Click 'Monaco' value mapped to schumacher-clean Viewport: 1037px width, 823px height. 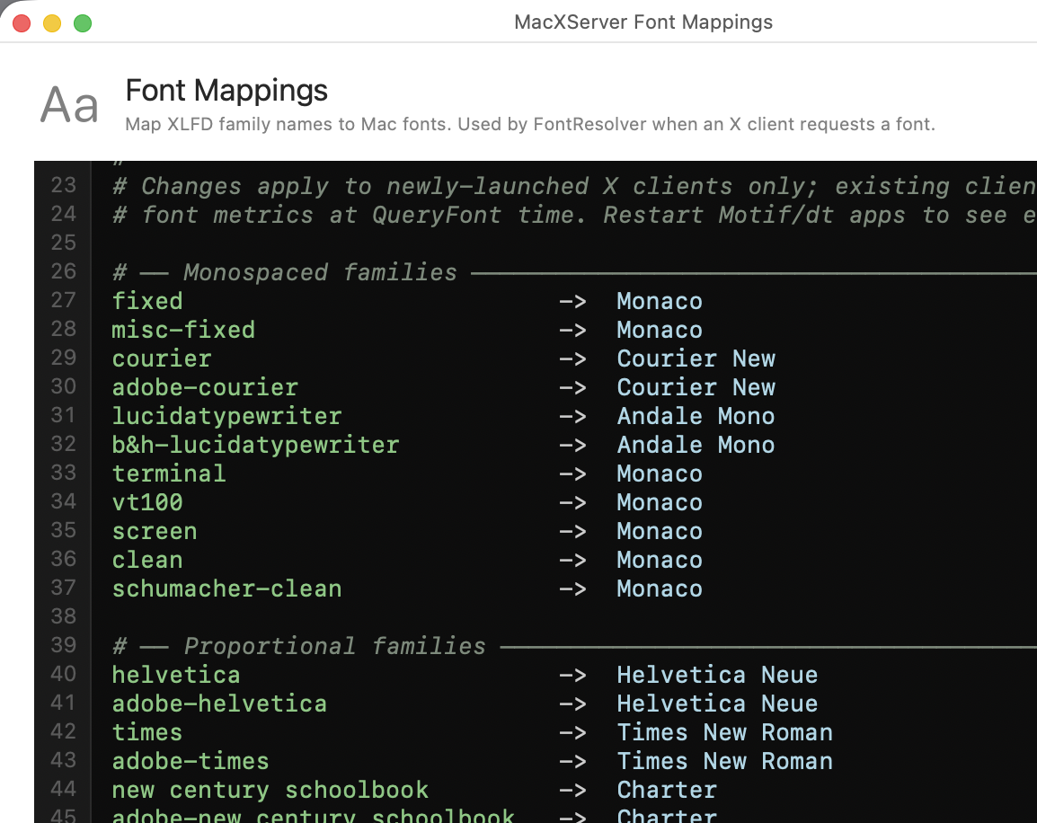tap(660, 588)
